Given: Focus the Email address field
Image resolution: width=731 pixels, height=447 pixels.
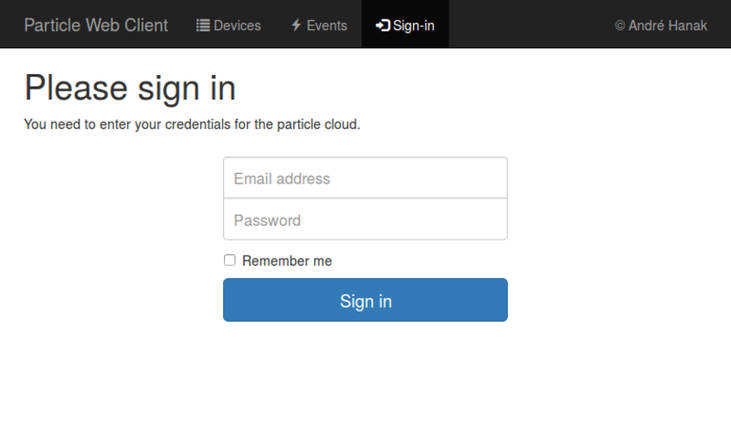Looking at the screenshot, I should point(365,178).
